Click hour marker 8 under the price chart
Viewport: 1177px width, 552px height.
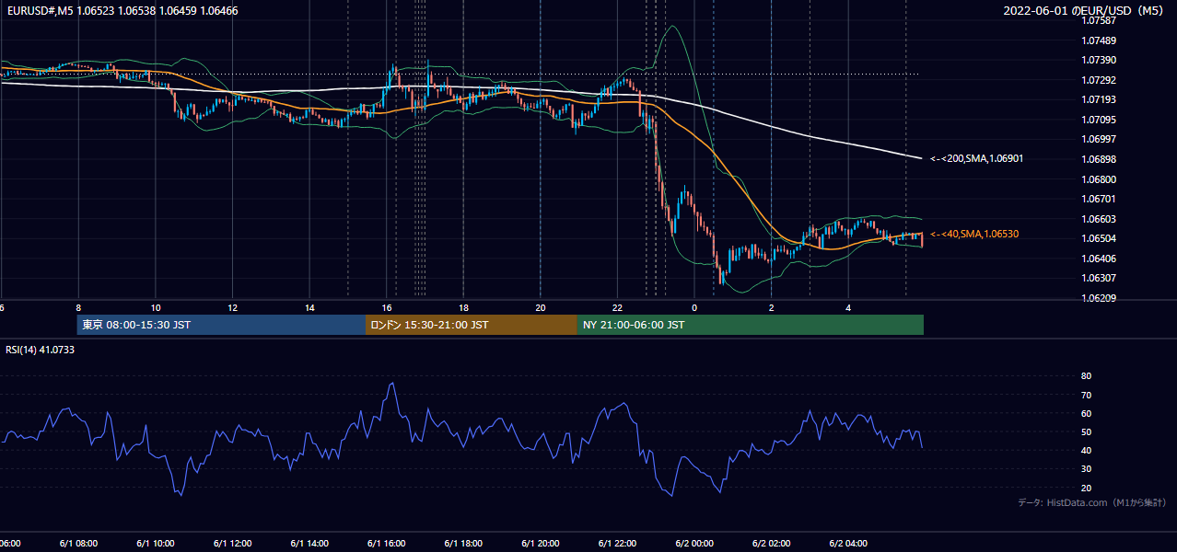pos(78,308)
